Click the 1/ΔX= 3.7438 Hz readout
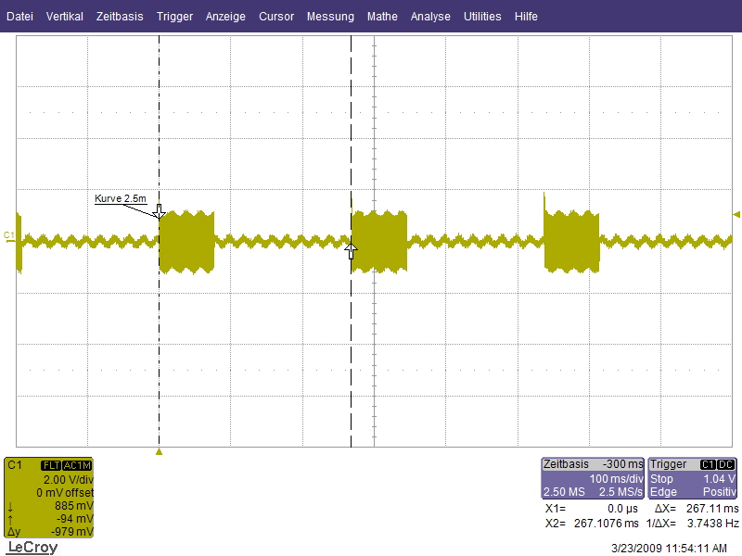This screenshot has height=556, width=742. [x=692, y=524]
